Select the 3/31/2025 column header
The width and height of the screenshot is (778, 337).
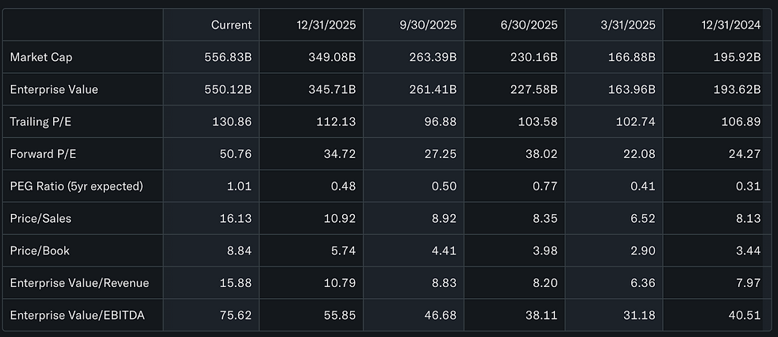click(x=627, y=25)
